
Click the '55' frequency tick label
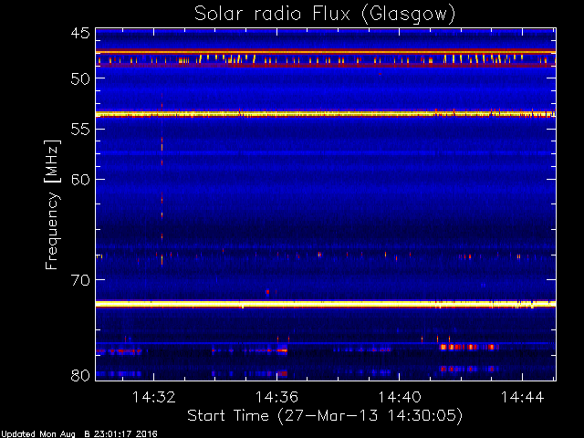pyautogui.click(x=80, y=130)
